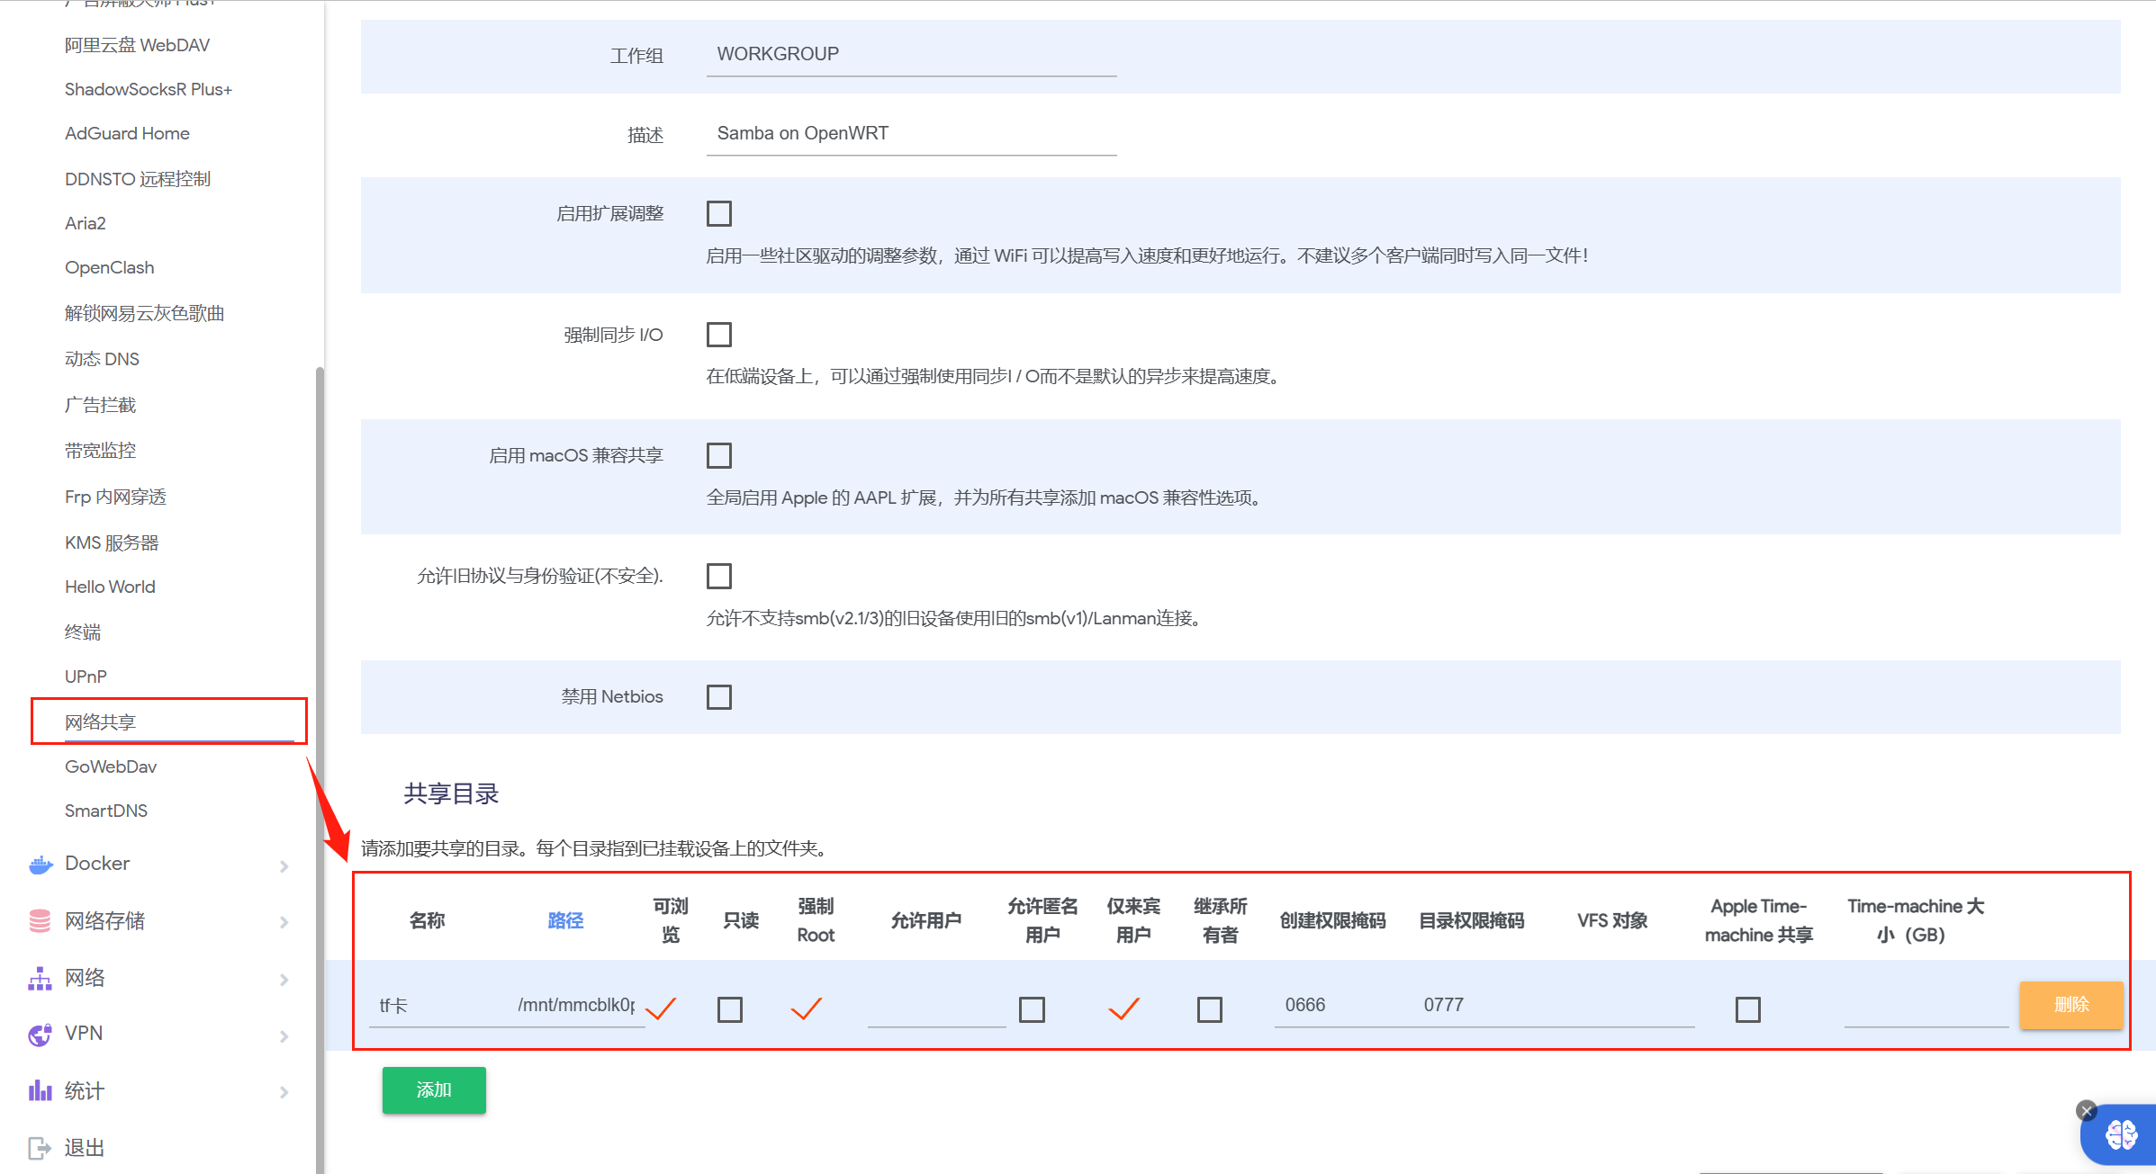2156x1174 pixels.
Task: Enable macOS compatible shares checkbox
Action: click(719, 455)
